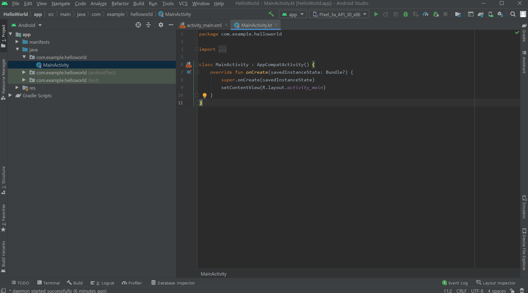Expand the res folder
Screen dimensions: 528x293
pos(17,88)
